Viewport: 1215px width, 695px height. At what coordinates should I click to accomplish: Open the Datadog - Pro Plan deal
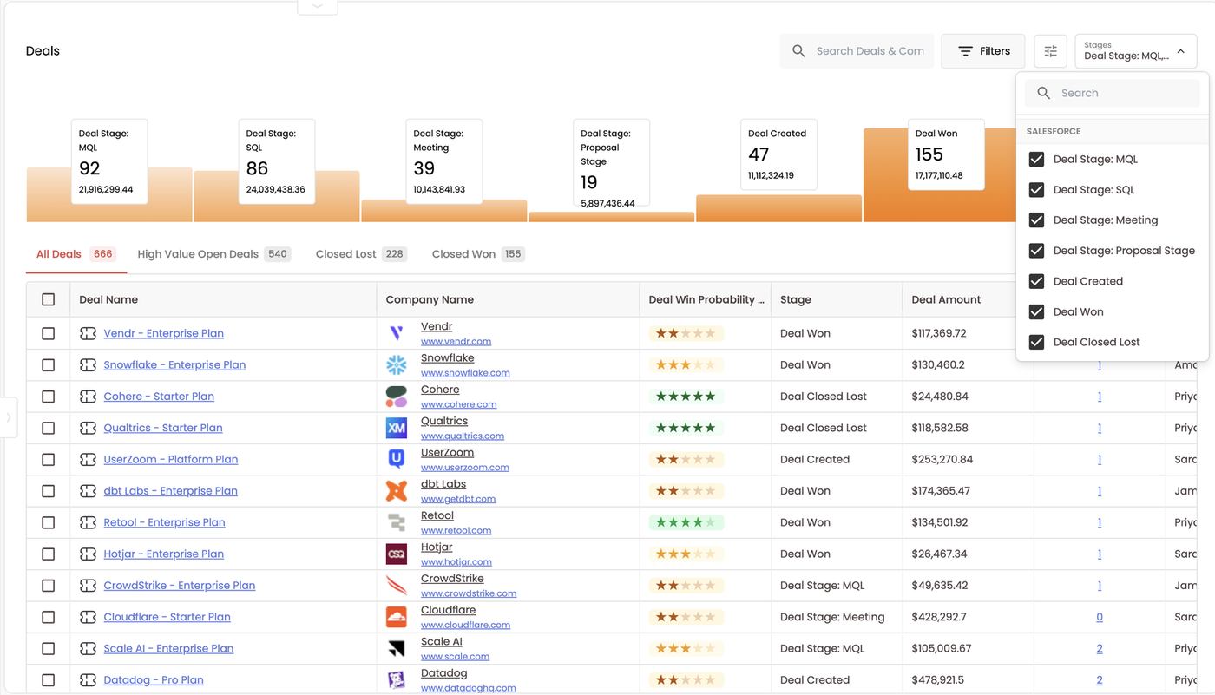(x=154, y=680)
